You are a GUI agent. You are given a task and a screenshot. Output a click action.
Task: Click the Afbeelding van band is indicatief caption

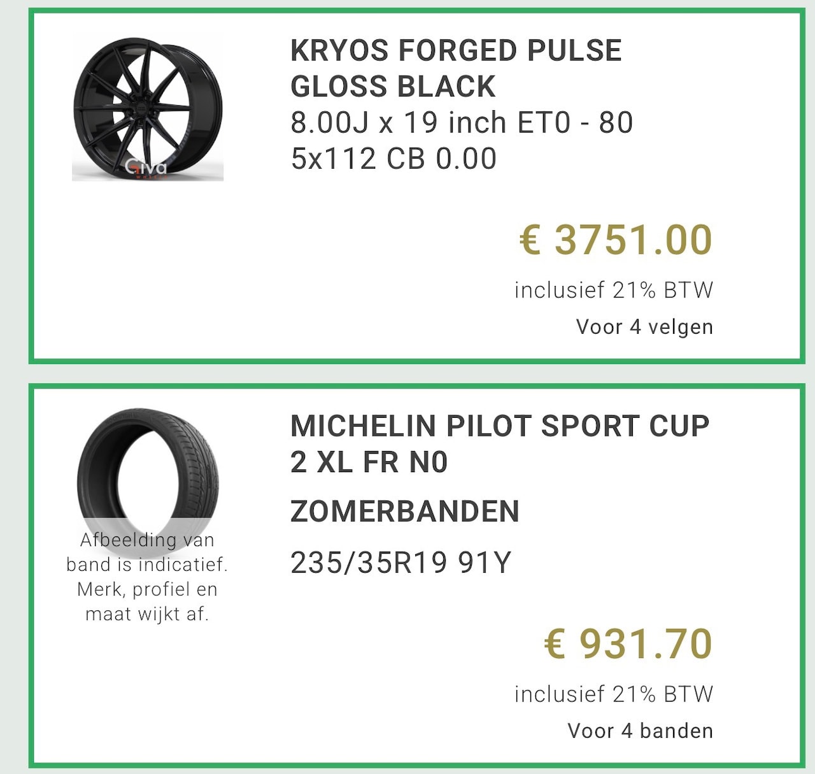[x=147, y=552]
